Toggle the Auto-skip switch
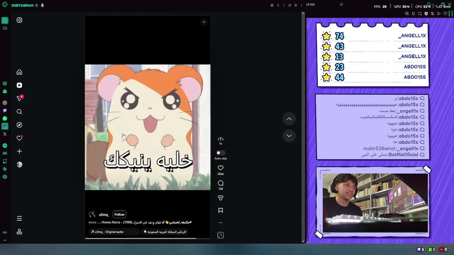Image resolution: width=454 pixels, height=255 pixels. click(x=221, y=153)
